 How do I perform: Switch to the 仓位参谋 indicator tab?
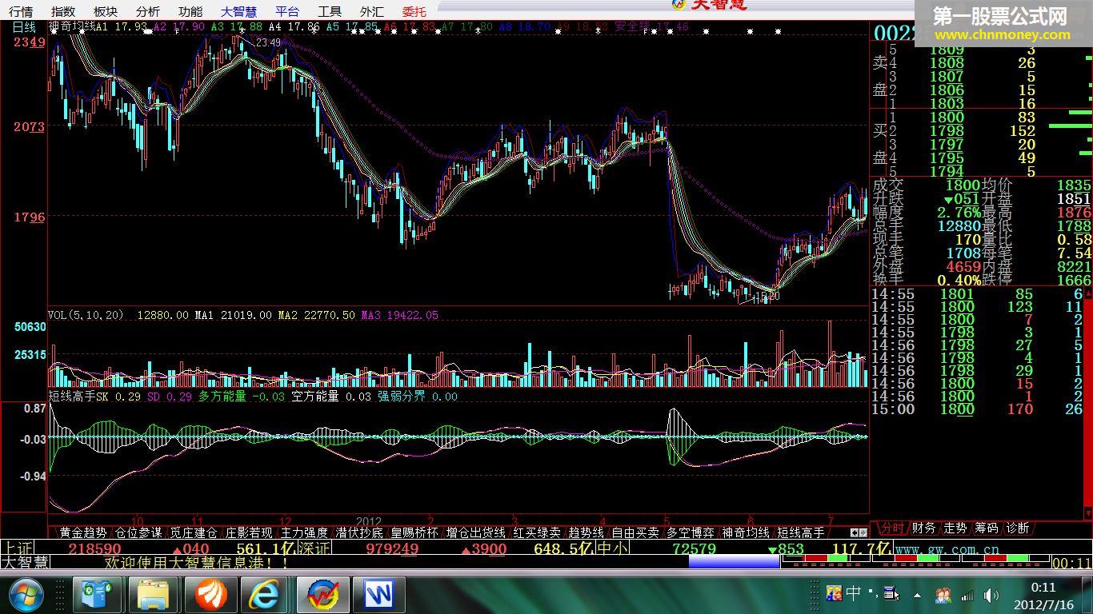click(x=138, y=532)
